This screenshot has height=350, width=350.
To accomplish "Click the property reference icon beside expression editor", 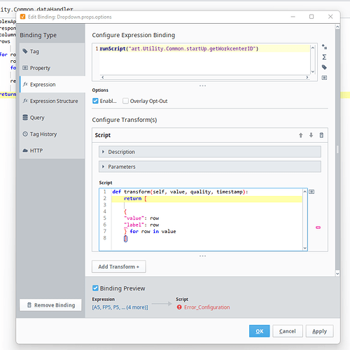I will [x=324, y=78].
